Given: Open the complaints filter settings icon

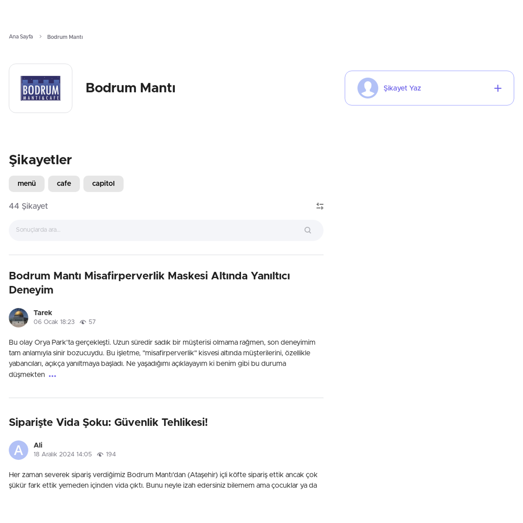Looking at the screenshot, I should coord(320,206).
